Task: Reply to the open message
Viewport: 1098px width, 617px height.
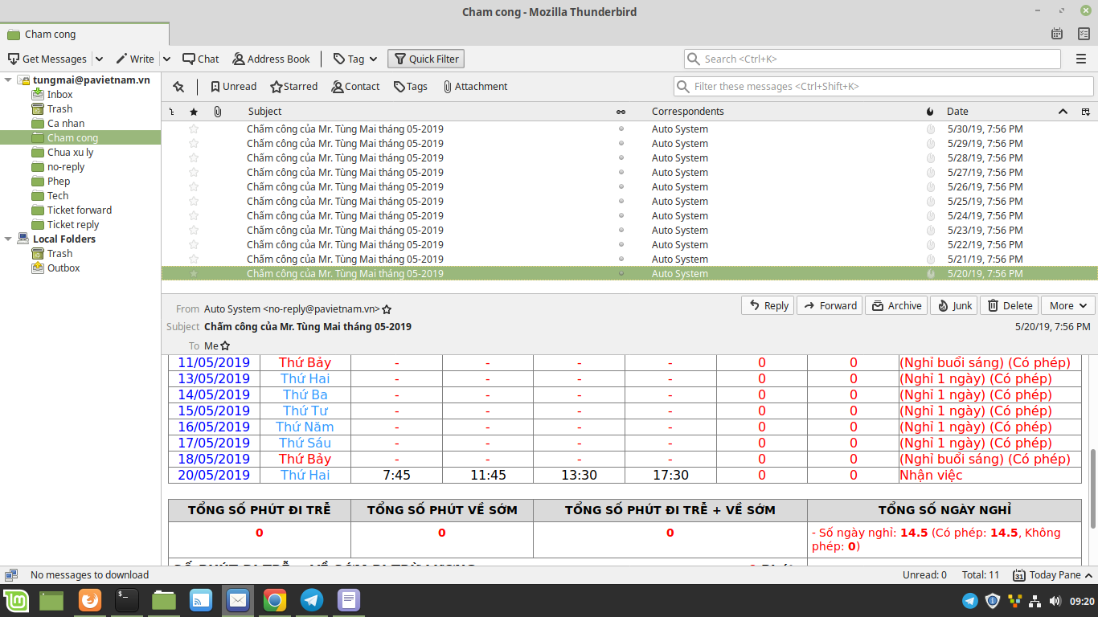Action: (x=768, y=305)
